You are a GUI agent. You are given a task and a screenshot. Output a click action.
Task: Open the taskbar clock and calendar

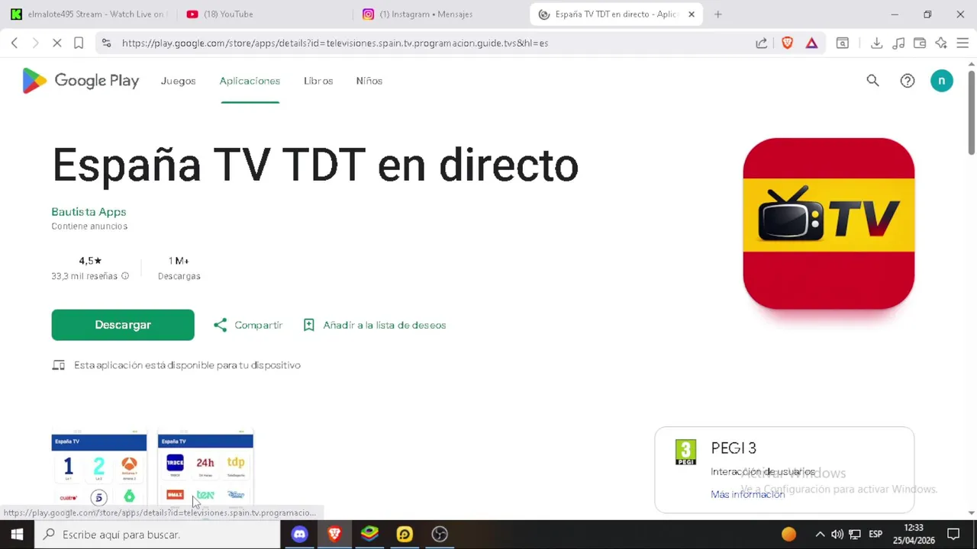coord(914,535)
